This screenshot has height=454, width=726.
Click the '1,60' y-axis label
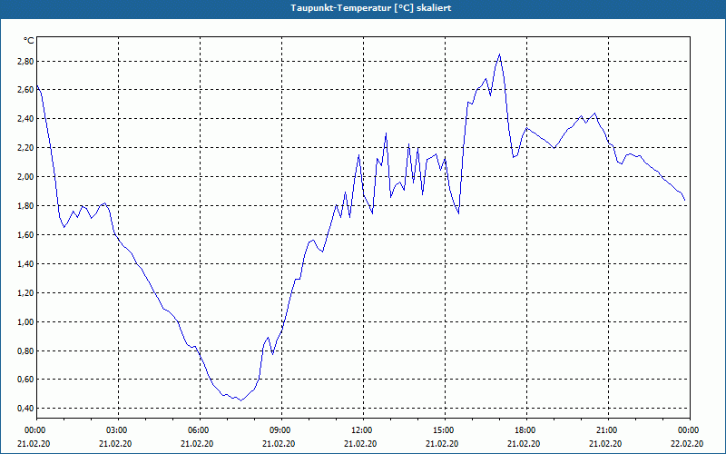(x=25, y=235)
